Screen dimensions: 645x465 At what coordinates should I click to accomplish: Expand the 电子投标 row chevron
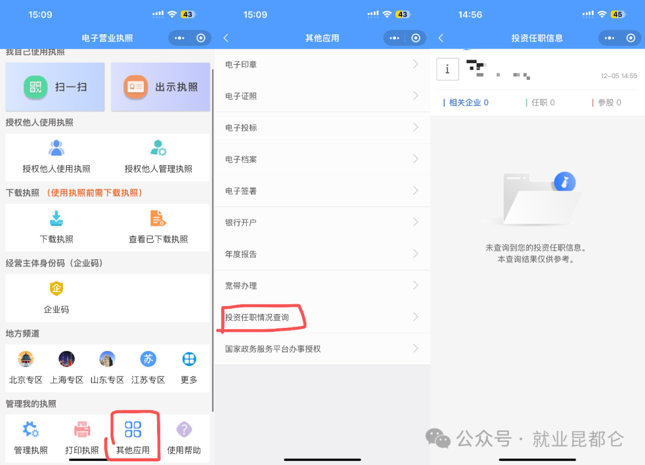[x=416, y=128]
